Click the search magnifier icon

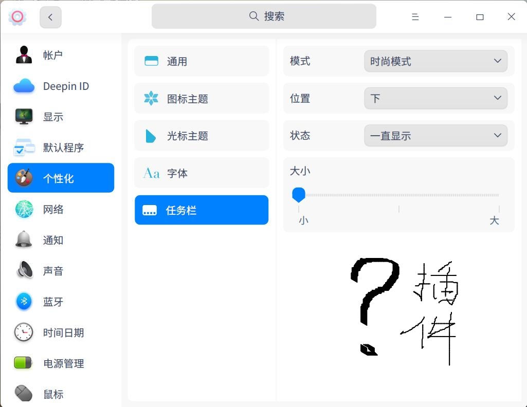[254, 16]
